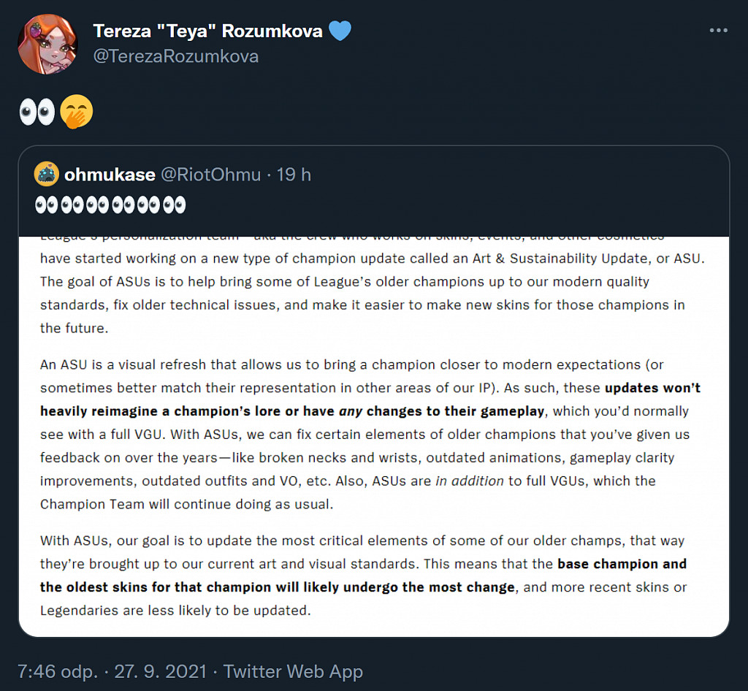
Task: Click the ohmukase author name
Action: pos(110,175)
